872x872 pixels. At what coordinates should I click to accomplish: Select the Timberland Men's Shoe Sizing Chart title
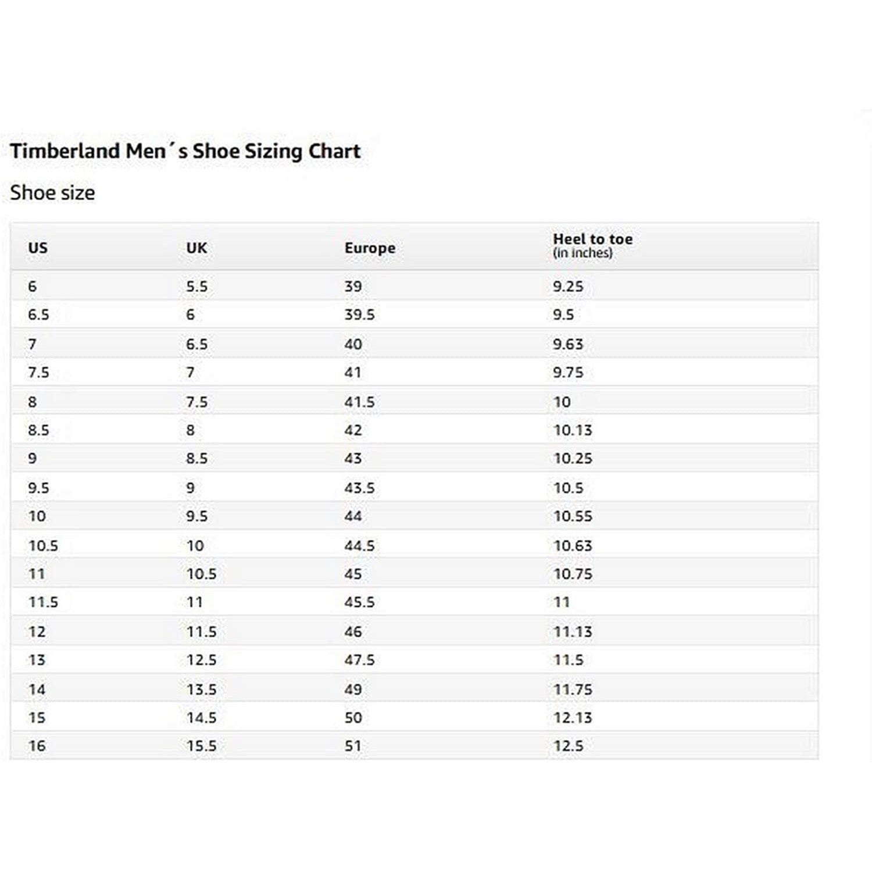185,151
